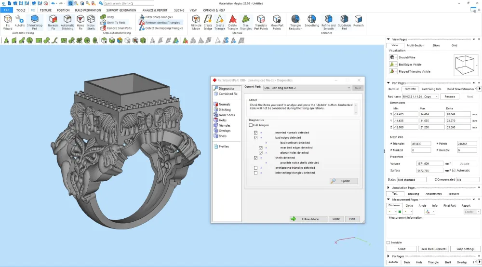Click the Follow Advice button
Screen dimensions: 482x267
[x=308, y=219]
